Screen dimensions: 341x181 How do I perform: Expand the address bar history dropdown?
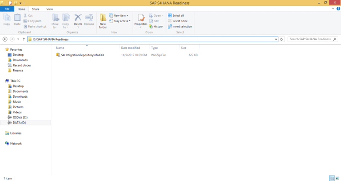pos(276,39)
